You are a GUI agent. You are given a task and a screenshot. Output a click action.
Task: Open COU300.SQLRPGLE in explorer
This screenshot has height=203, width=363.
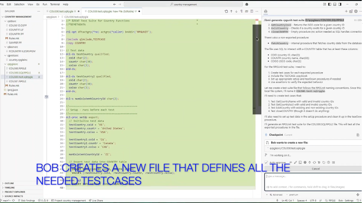[x=21, y=73]
